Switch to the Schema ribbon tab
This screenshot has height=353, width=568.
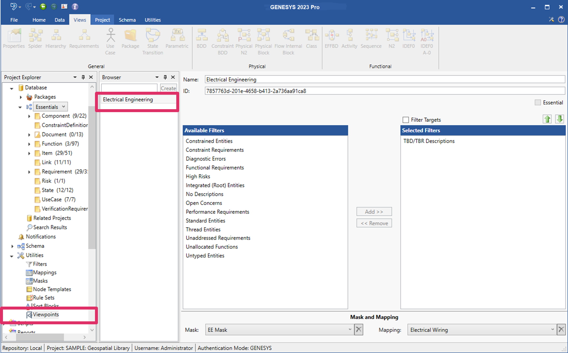[127, 20]
